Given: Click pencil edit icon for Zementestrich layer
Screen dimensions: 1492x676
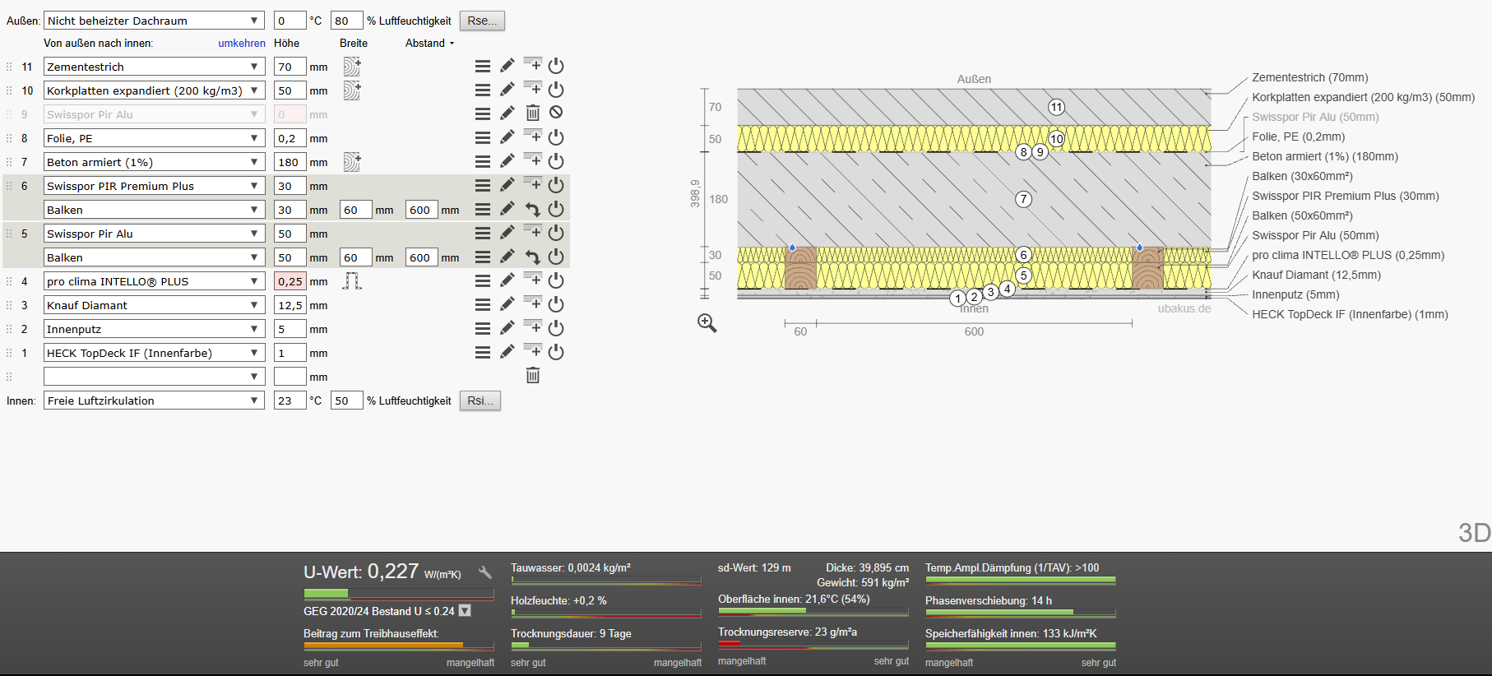Looking at the screenshot, I should pos(507,66).
